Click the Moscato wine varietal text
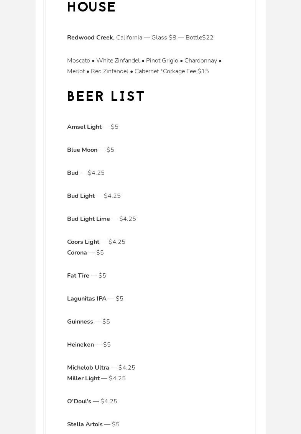Viewport: 301px width, 434px height. 79,61
